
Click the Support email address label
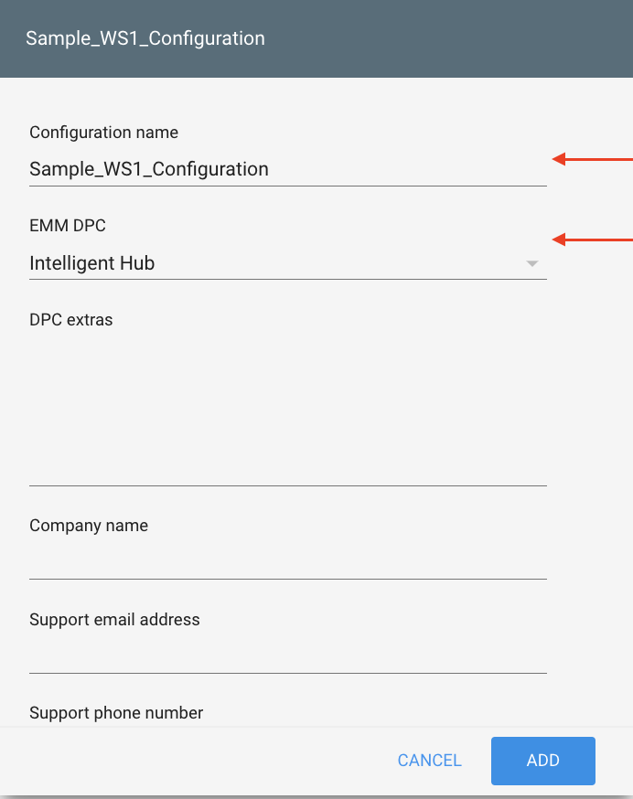pyautogui.click(x=114, y=620)
